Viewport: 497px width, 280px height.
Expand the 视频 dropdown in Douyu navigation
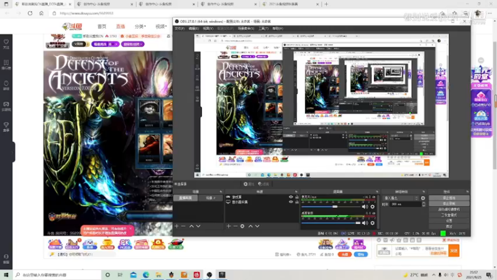pyautogui.click(x=161, y=26)
